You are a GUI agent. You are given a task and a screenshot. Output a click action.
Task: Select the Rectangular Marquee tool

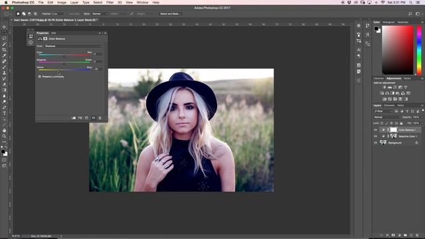coord(4,33)
